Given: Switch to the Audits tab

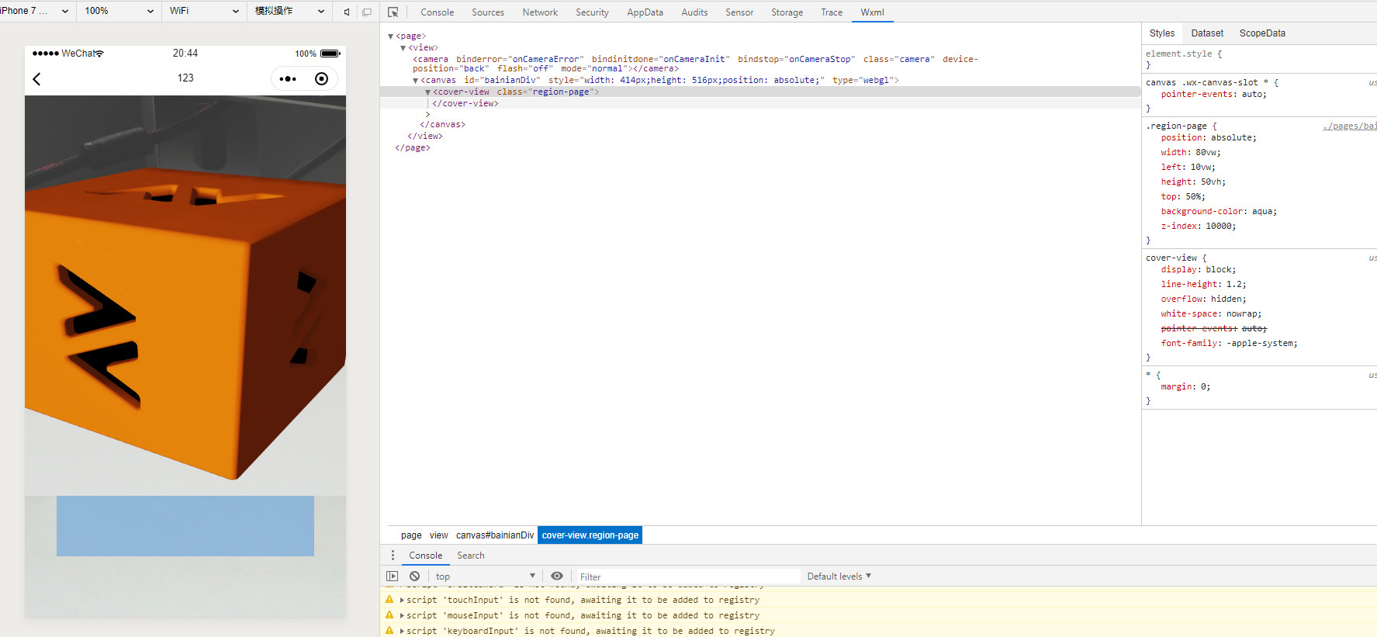Looking at the screenshot, I should click(694, 12).
